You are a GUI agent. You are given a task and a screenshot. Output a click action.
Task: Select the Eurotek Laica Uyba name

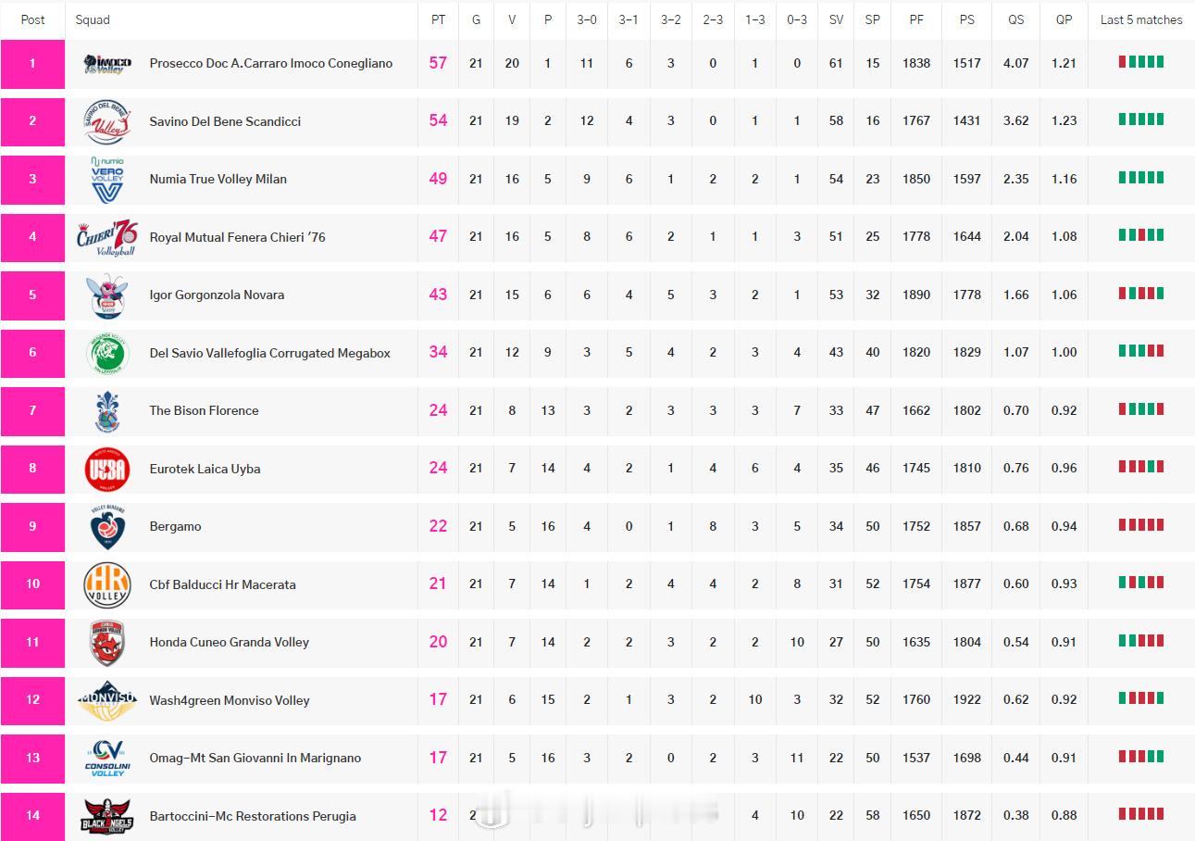(205, 469)
